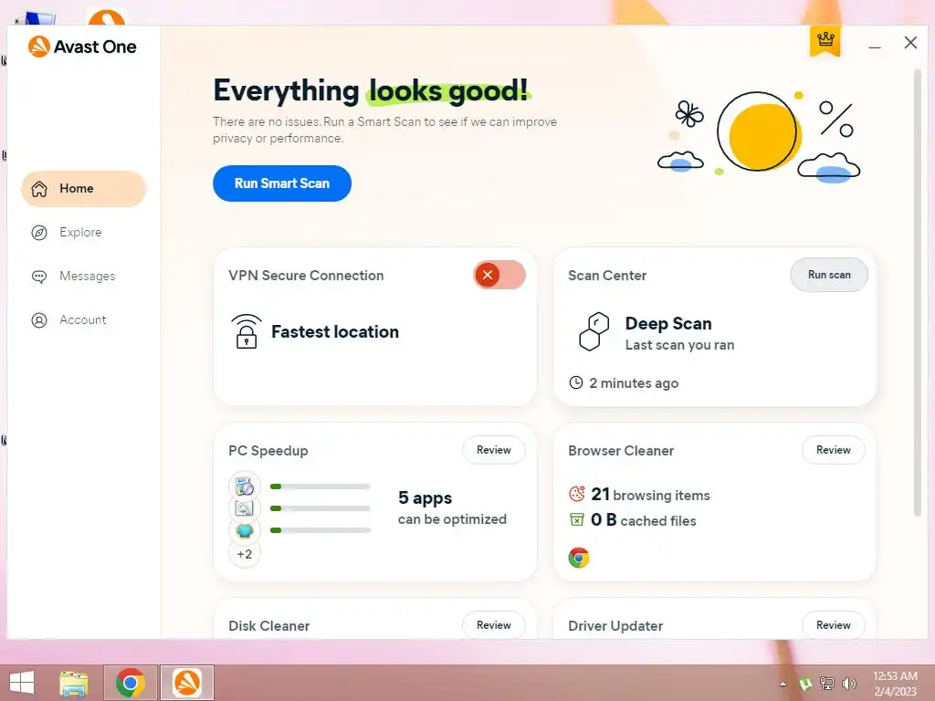Click the network tray icon

pos(827,683)
